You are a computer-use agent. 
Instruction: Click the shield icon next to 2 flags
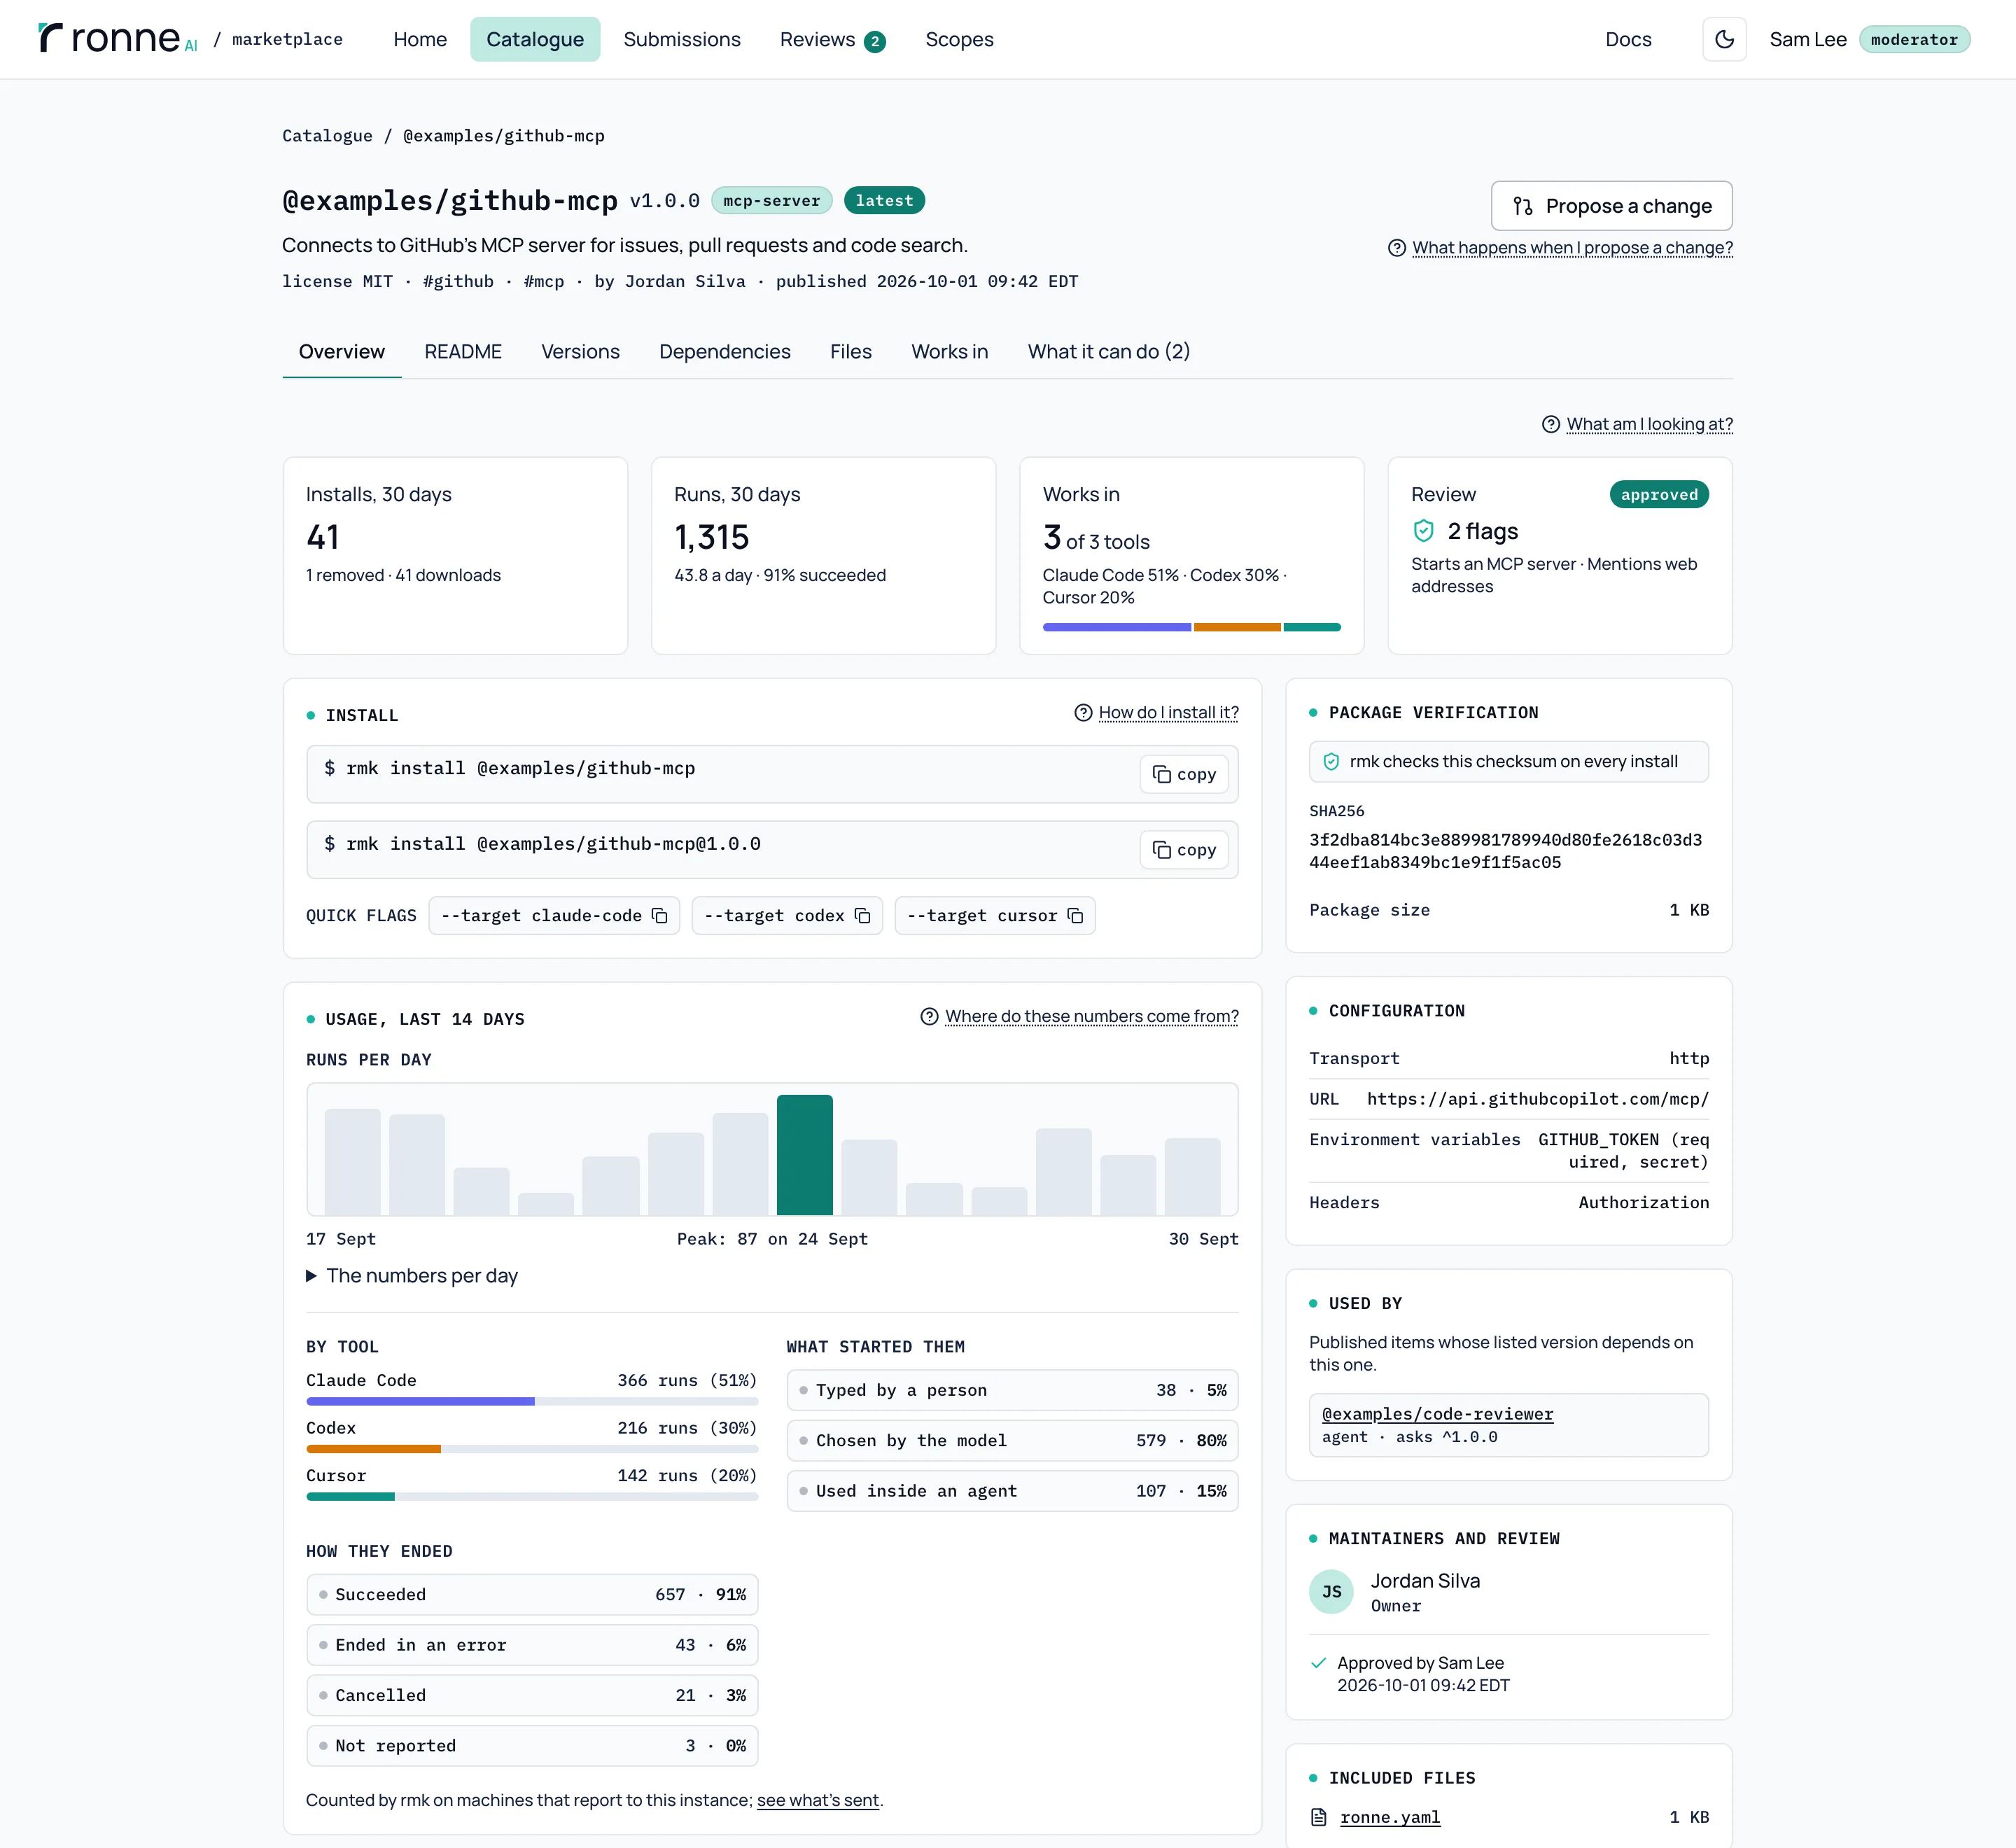pyautogui.click(x=1424, y=531)
